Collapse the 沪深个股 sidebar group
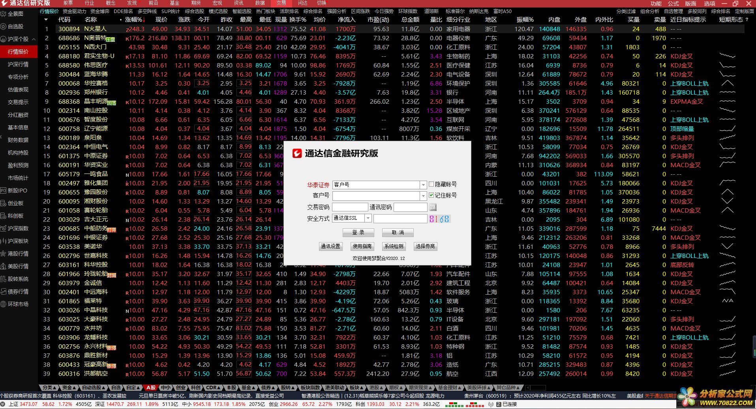Viewport: 756px width, 409px height. point(34,39)
